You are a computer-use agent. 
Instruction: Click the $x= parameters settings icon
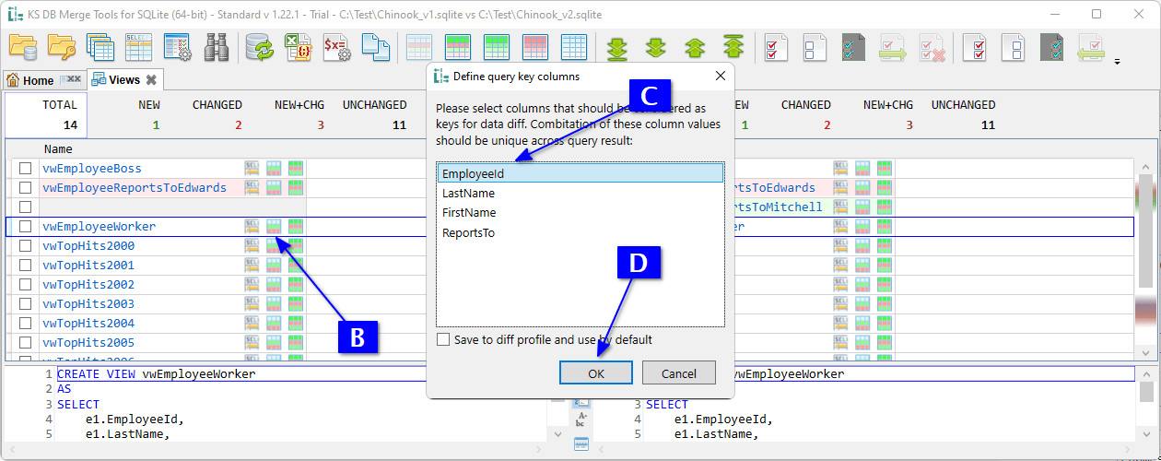pos(335,46)
